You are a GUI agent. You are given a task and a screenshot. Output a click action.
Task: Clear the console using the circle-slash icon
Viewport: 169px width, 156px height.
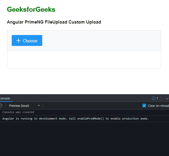(1, 106)
